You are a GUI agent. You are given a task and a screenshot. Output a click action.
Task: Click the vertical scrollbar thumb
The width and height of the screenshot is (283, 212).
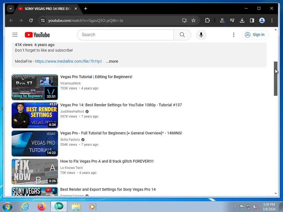[x=276, y=79]
